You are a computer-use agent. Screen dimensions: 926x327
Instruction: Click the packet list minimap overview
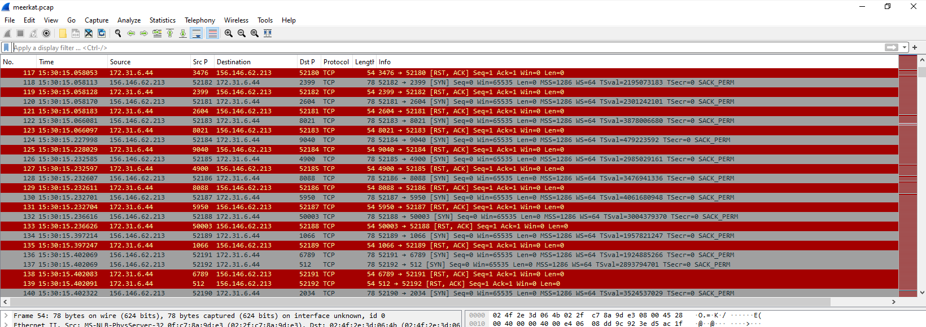click(908, 175)
